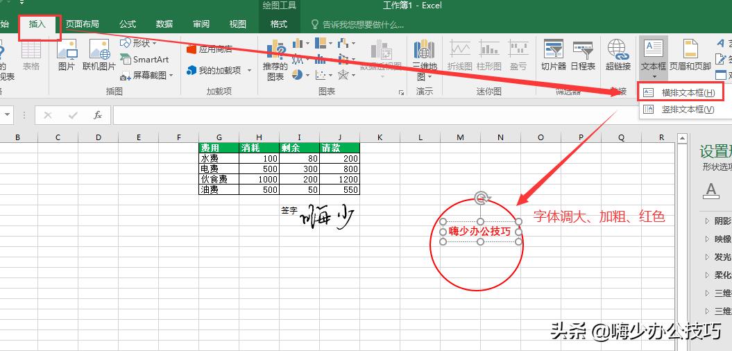Click the 剩余 header cell

[299, 148]
